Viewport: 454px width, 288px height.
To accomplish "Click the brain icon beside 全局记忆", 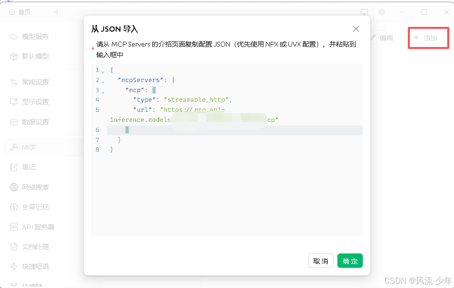I will coord(14,207).
